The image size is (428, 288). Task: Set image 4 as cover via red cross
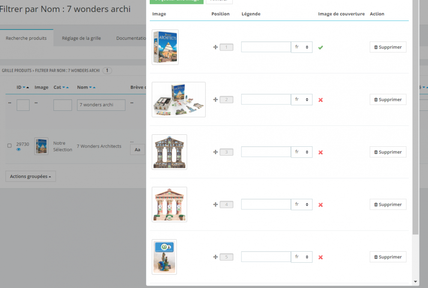point(321,205)
